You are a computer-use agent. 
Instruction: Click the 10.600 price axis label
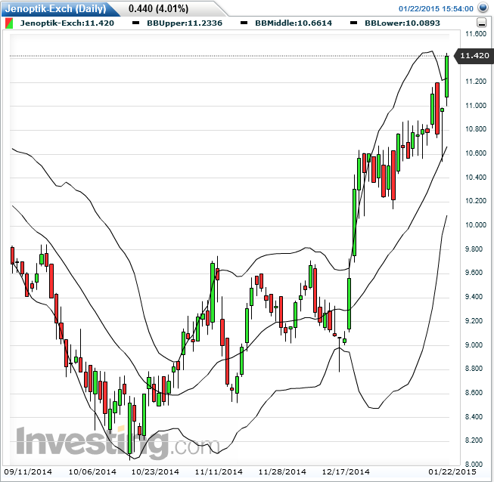476,153
